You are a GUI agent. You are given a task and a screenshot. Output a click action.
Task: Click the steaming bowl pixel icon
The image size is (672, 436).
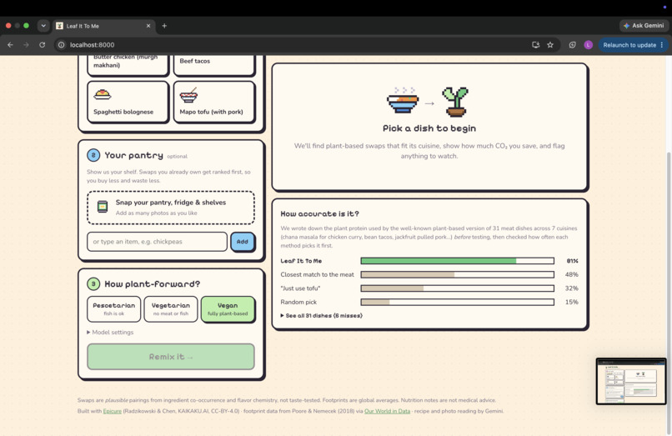coord(403,101)
